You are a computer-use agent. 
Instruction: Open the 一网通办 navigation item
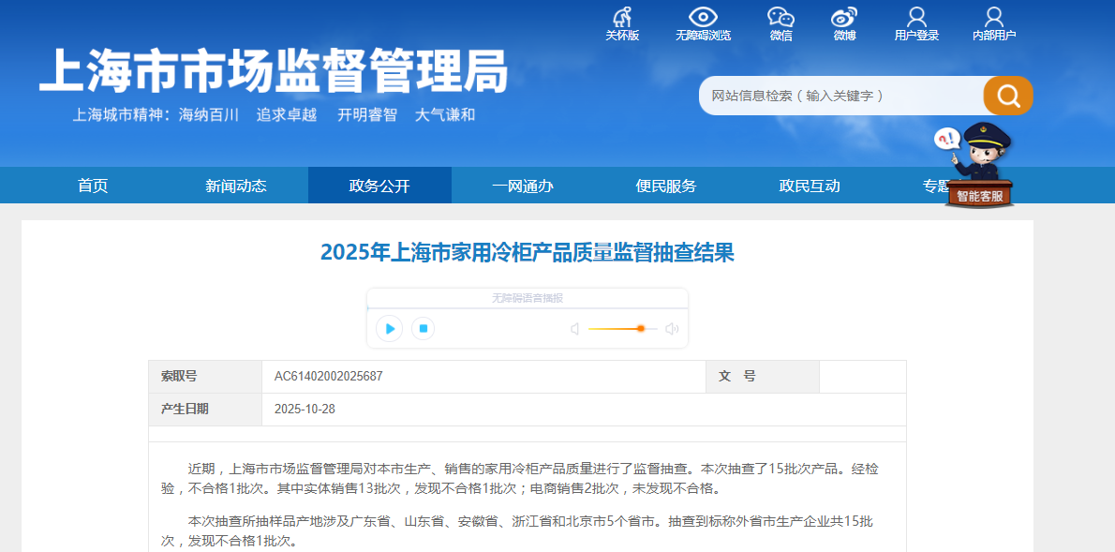click(523, 186)
